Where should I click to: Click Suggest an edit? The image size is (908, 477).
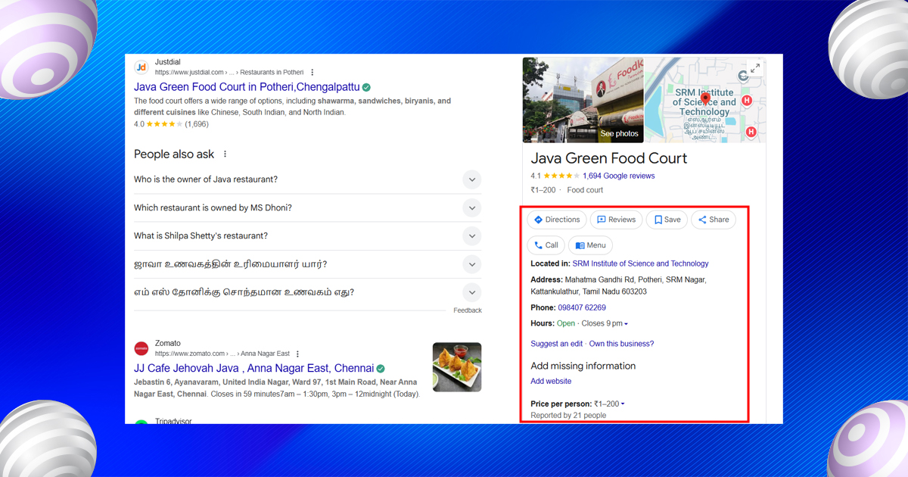(x=556, y=344)
